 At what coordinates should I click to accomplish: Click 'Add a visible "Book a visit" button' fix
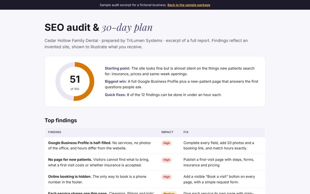(219, 180)
